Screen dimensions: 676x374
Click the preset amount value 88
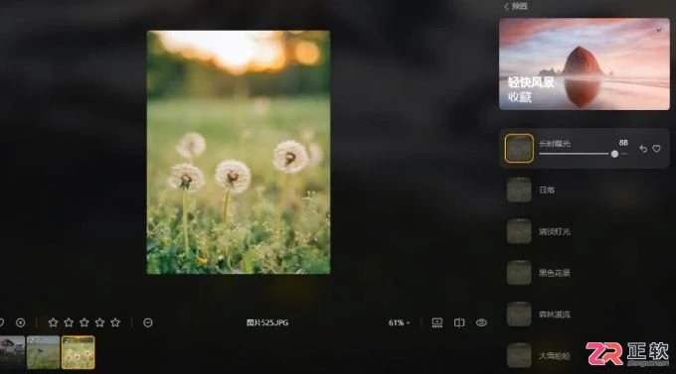click(x=623, y=143)
